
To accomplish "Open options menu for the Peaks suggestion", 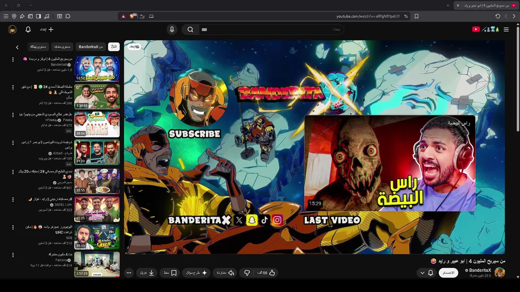I will coord(13,115).
